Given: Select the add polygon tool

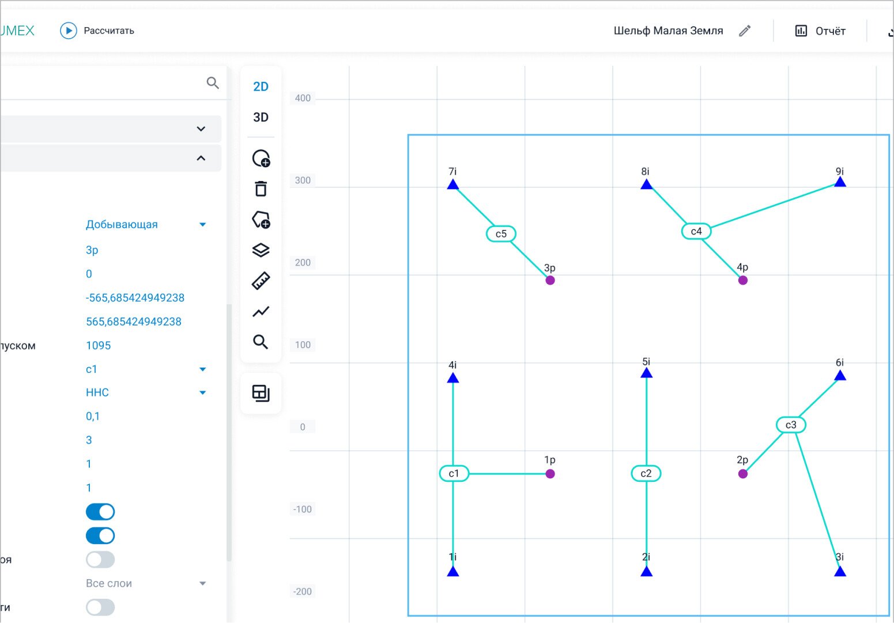Looking at the screenshot, I should pos(261,220).
